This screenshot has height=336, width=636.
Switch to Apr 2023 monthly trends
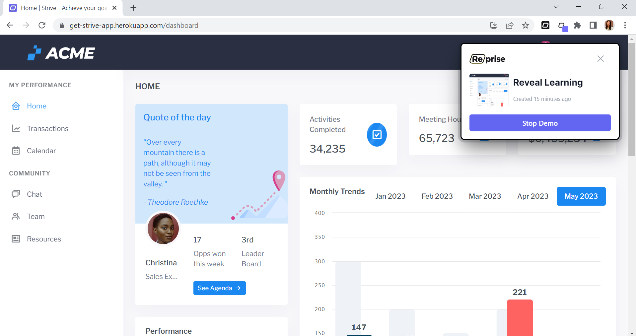(x=533, y=196)
